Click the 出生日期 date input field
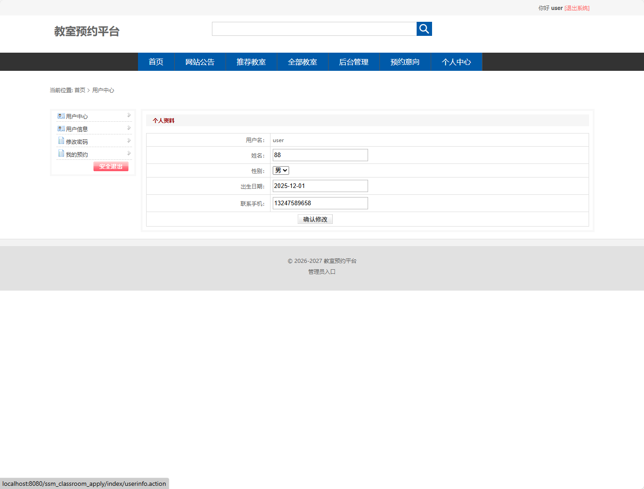Screen dimensions: 644x489 coord(320,186)
